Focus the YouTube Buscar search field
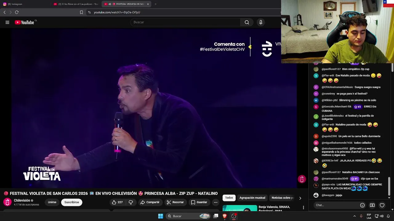The height and width of the screenshot is (221, 394). coord(185,22)
